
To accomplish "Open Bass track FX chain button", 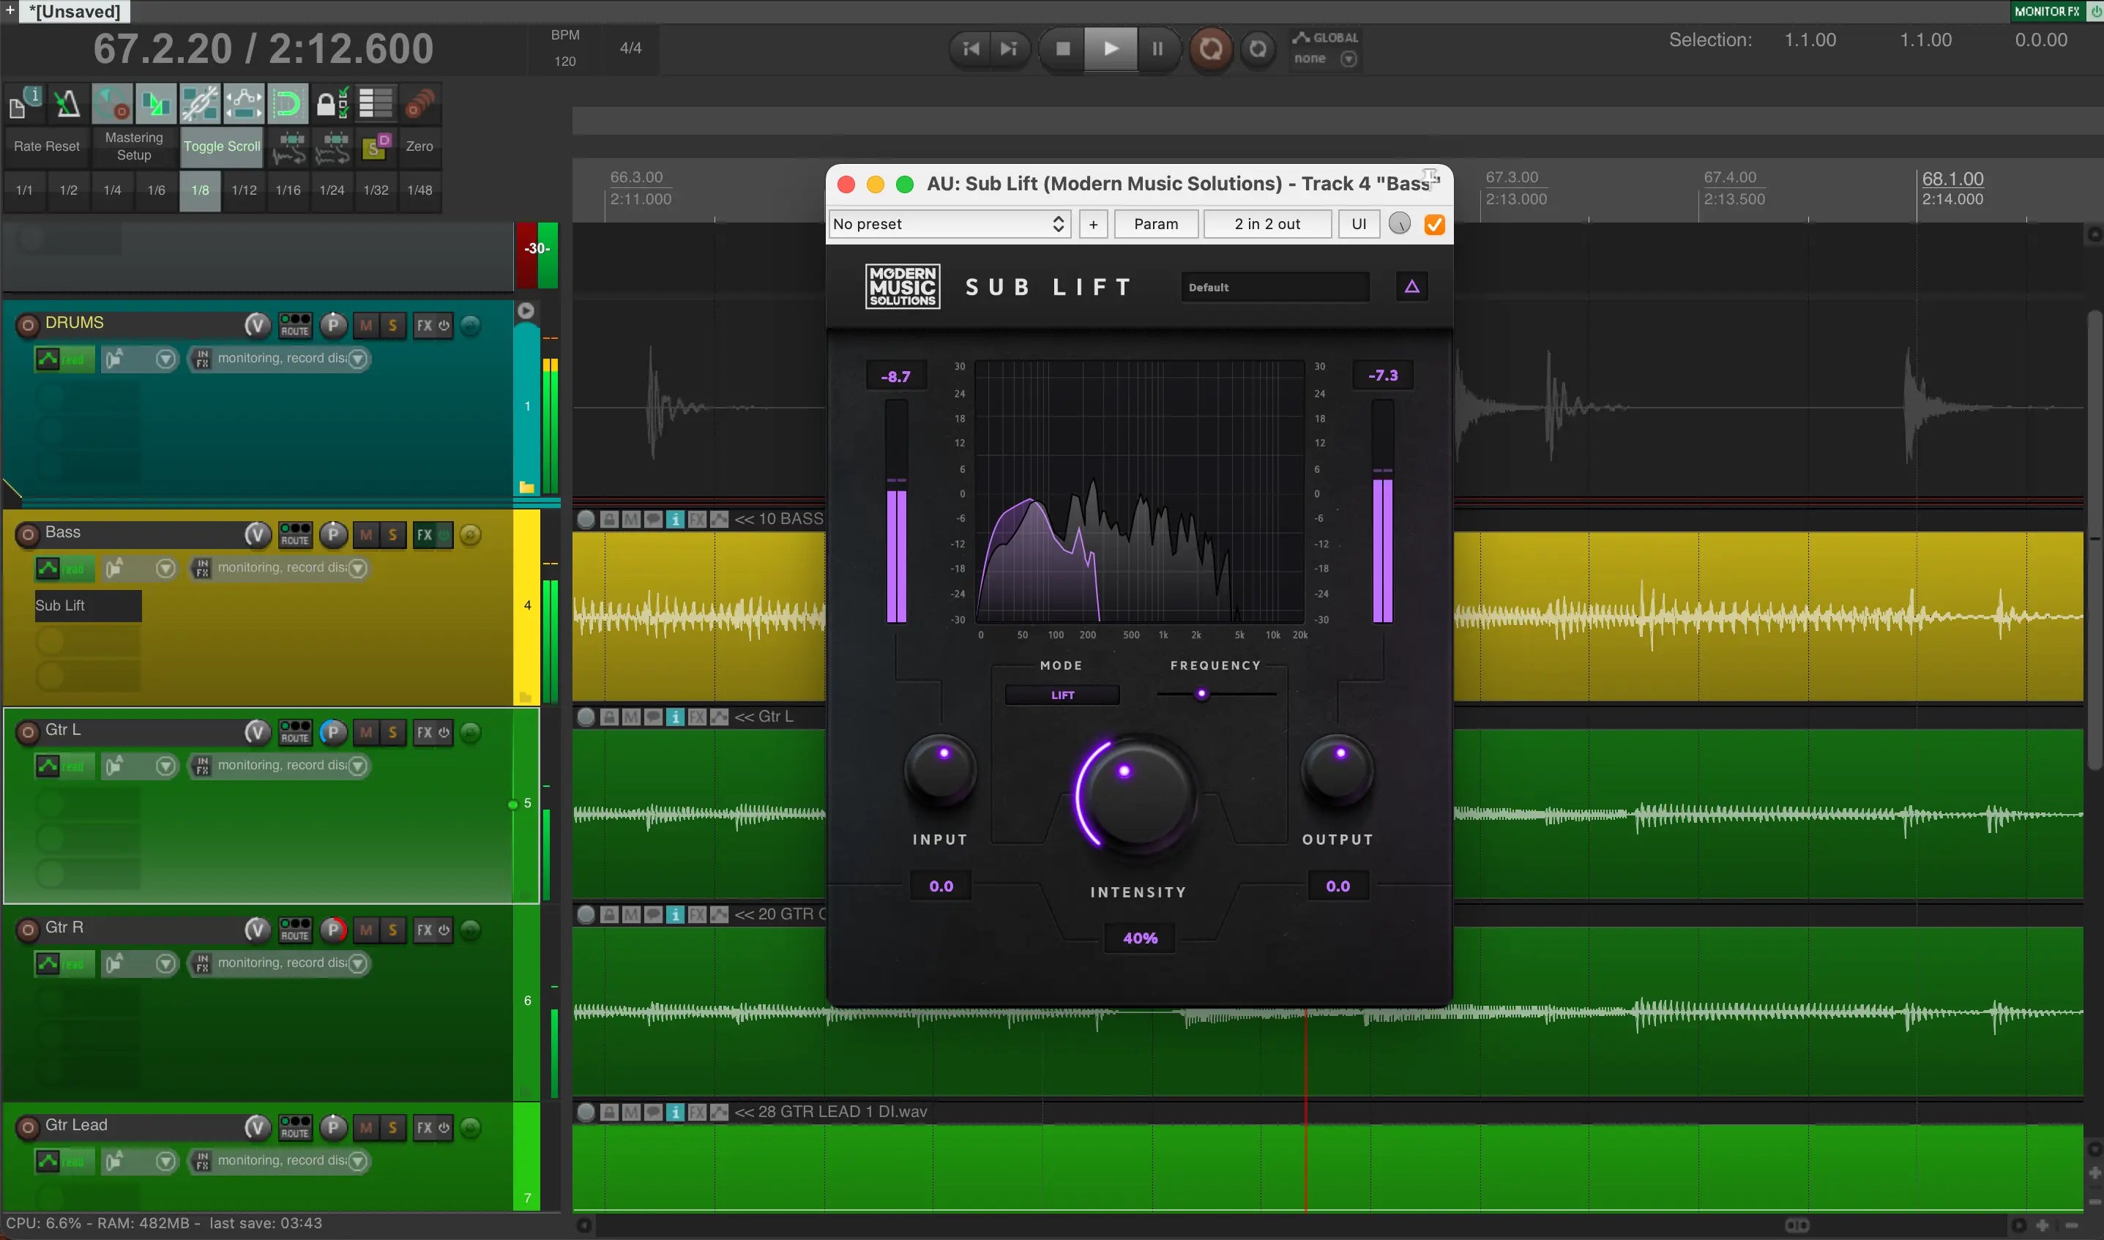I will pos(425,535).
